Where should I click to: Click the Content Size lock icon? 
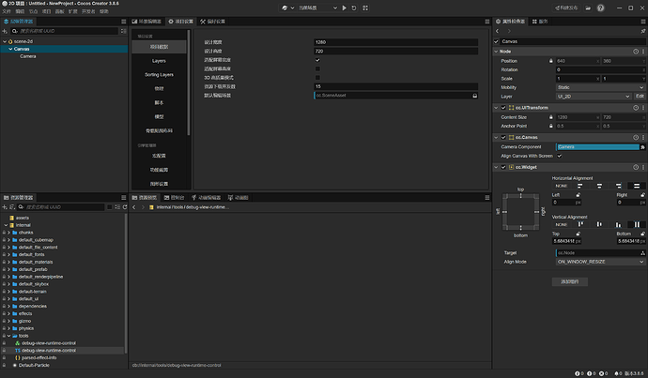click(551, 117)
